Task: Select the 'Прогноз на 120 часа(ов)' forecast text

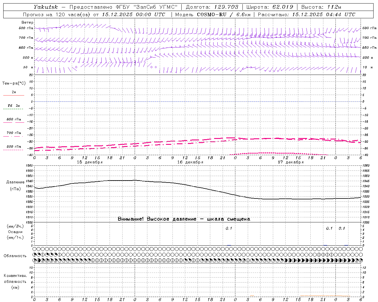Action: coord(57,14)
